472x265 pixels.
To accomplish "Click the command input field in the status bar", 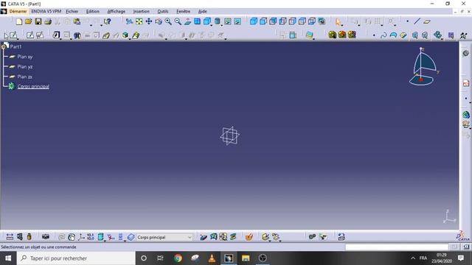I will (x=397, y=247).
